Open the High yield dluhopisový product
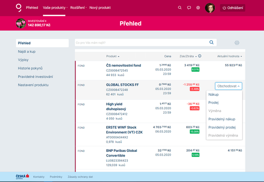 (x=116, y=107)
